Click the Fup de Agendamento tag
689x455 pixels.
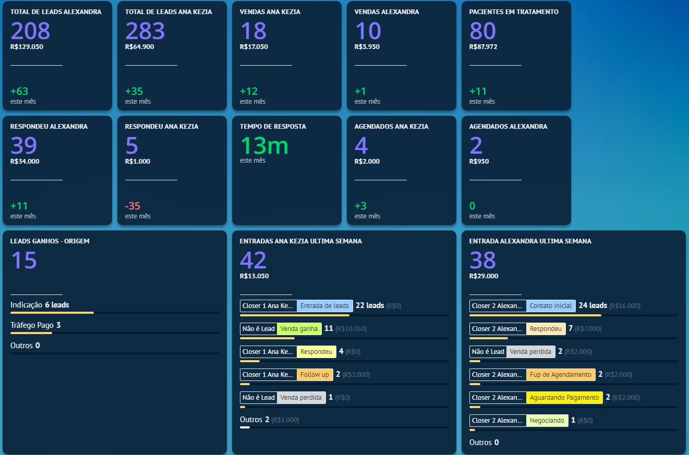point(560,375)
